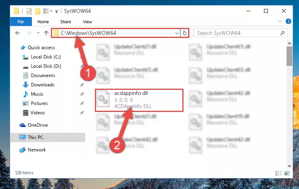Image resolution: width=299 pixels, height=189 pixels.
Task: Go up one folder level
Action: pyautogui.click(x=46, y=33)
